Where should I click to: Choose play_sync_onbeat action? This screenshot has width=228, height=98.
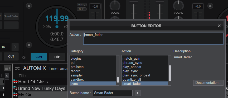coord(145,75)
